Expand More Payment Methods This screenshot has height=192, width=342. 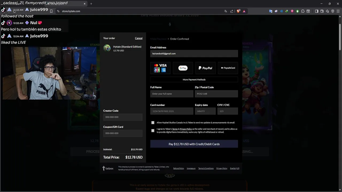(194, 79)
